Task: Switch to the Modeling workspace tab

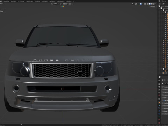Action: [x=6, y=1]
